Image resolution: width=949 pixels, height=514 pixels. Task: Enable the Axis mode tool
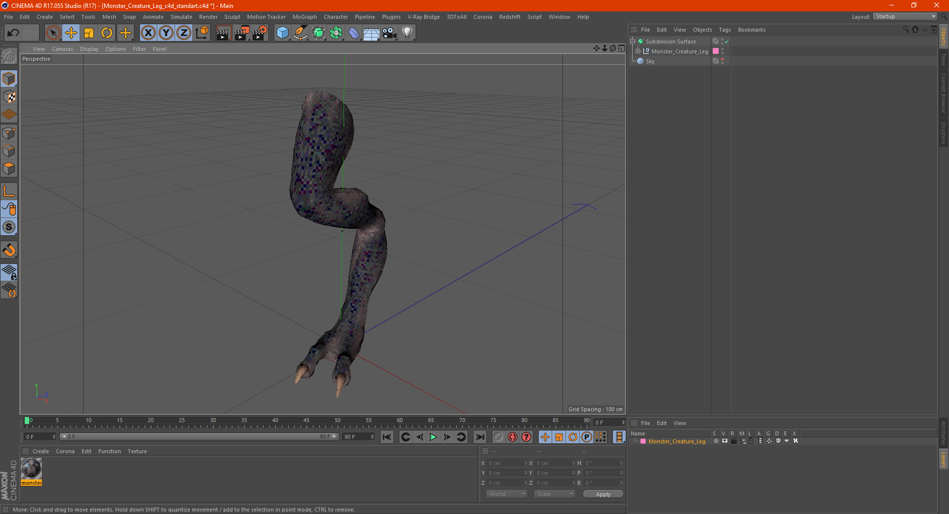[x=9, y=191]
